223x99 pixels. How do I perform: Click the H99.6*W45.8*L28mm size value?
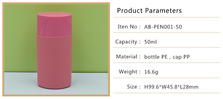[171, 87]
